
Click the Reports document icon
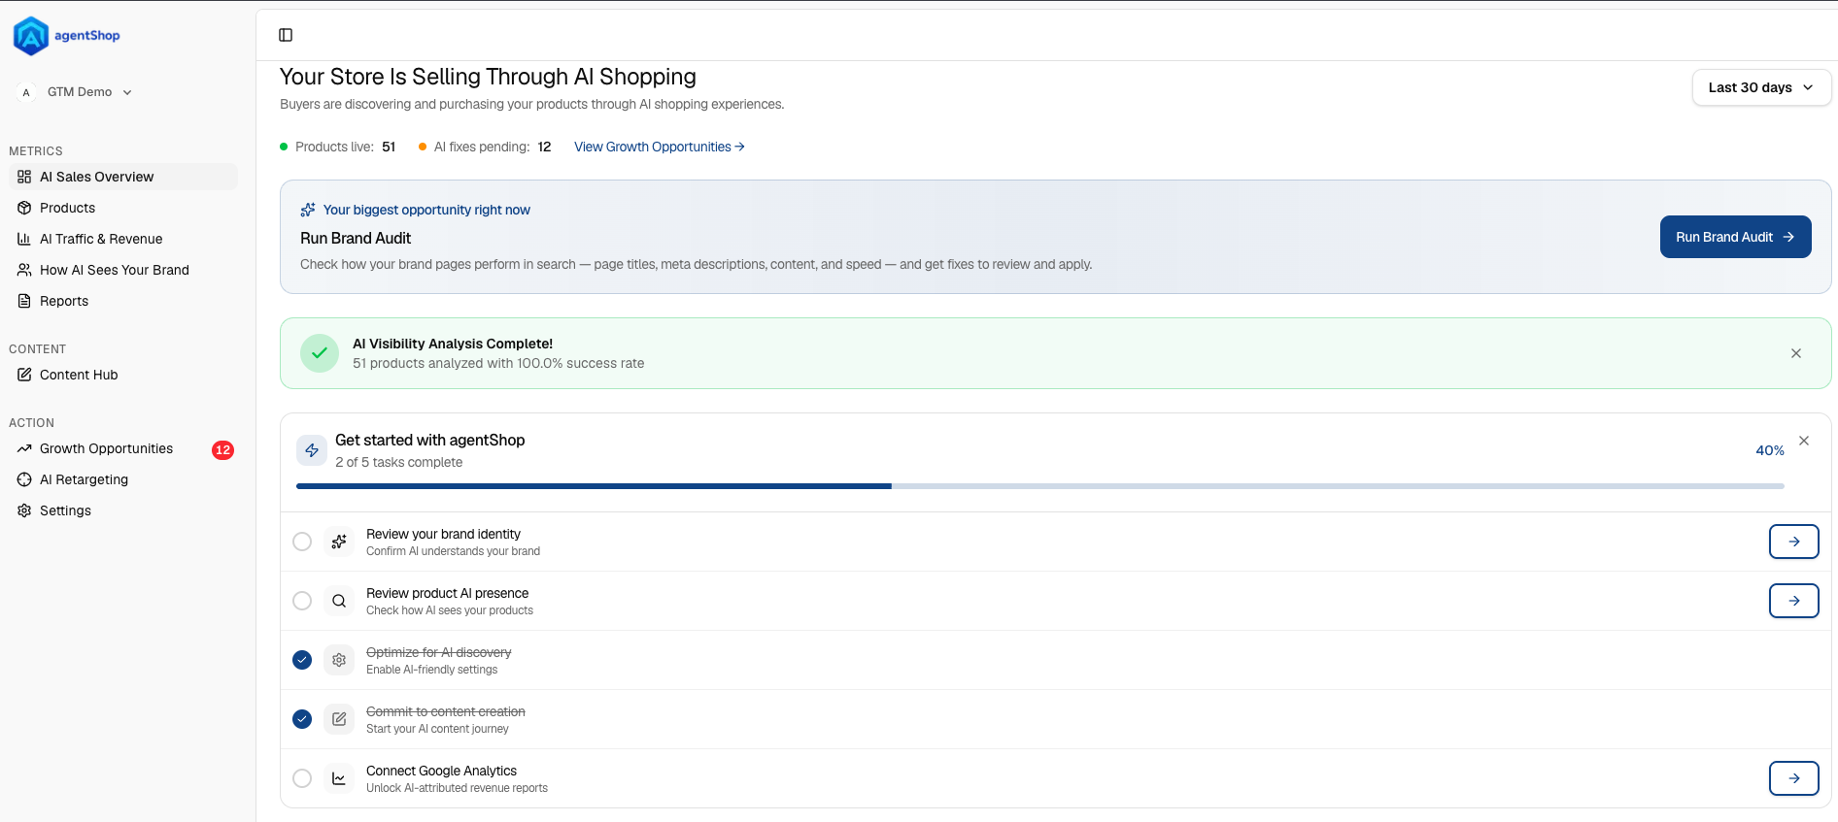tap(24, 301)
